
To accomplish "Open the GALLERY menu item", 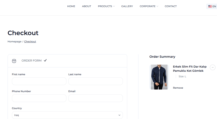I will click(127, 6).
